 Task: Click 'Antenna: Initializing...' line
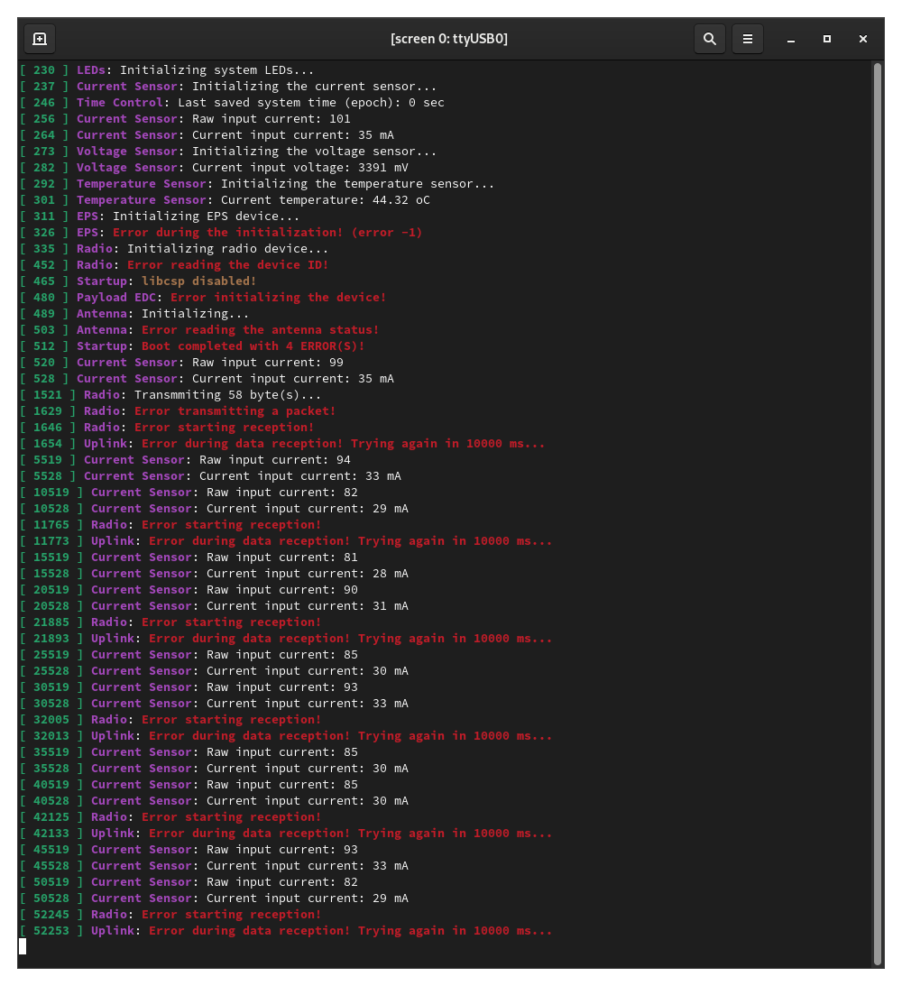click(x=133, y=314)
